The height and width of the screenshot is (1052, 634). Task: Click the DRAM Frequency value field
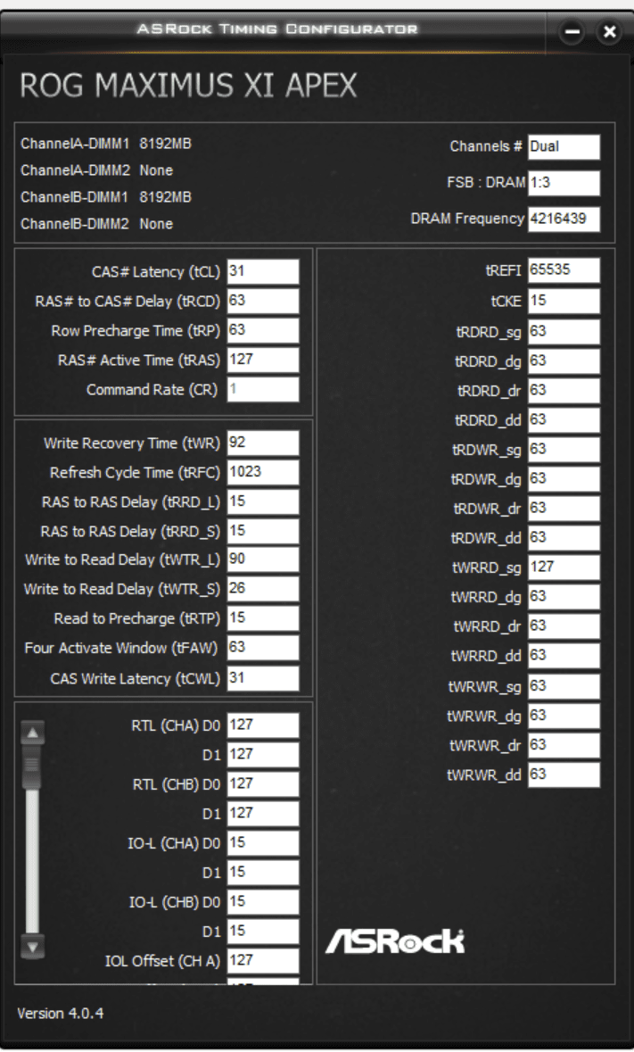(564, 220)
